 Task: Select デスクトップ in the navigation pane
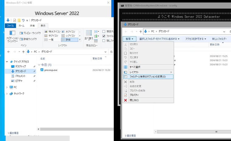coord(20,67)
